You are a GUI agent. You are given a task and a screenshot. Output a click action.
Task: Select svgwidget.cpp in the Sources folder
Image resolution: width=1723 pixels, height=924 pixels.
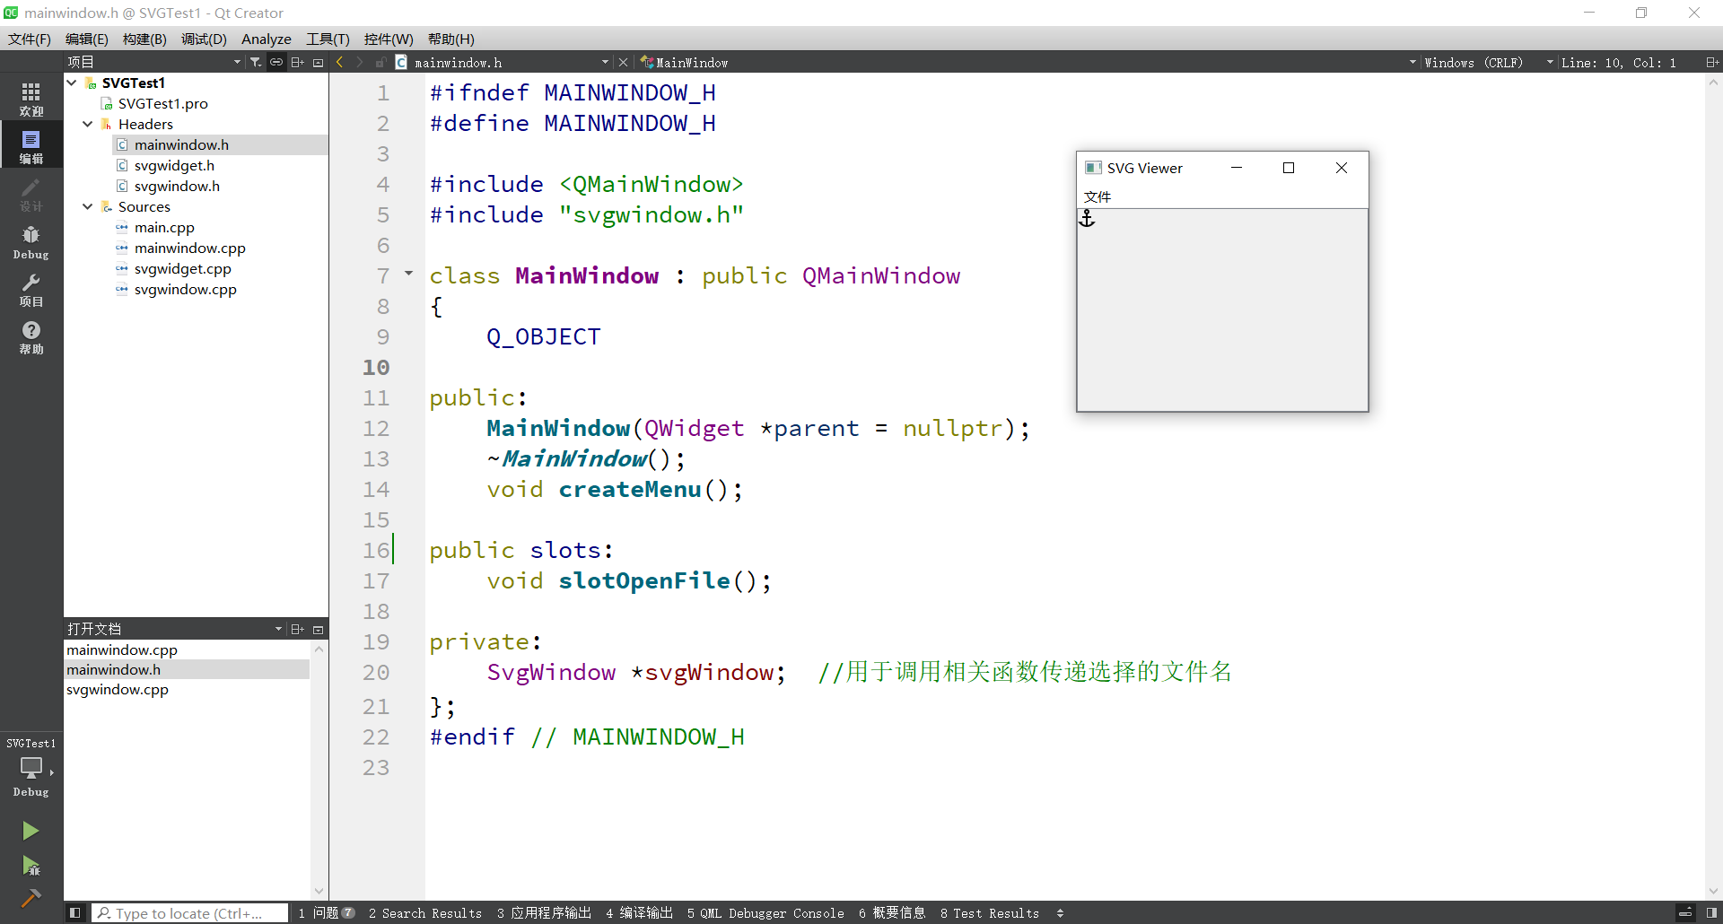(x=183, y=269)
